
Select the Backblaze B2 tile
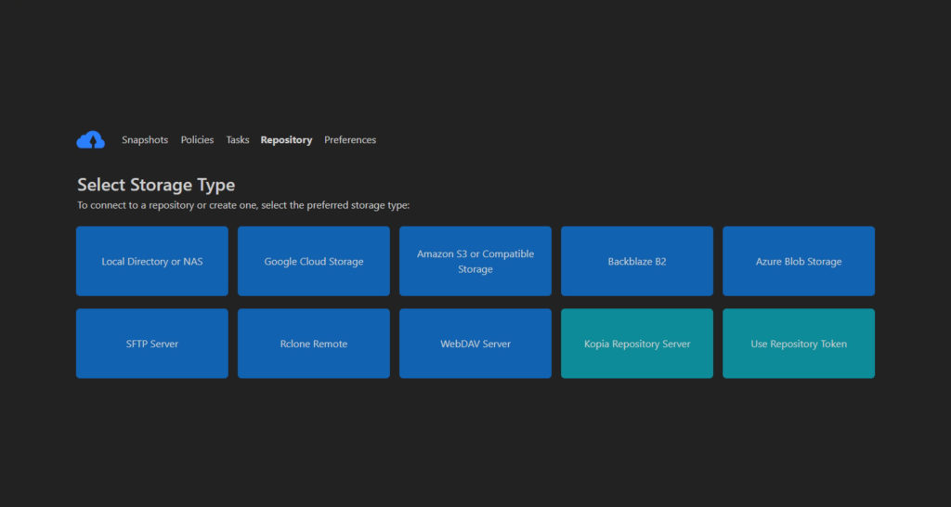point(637,262)
